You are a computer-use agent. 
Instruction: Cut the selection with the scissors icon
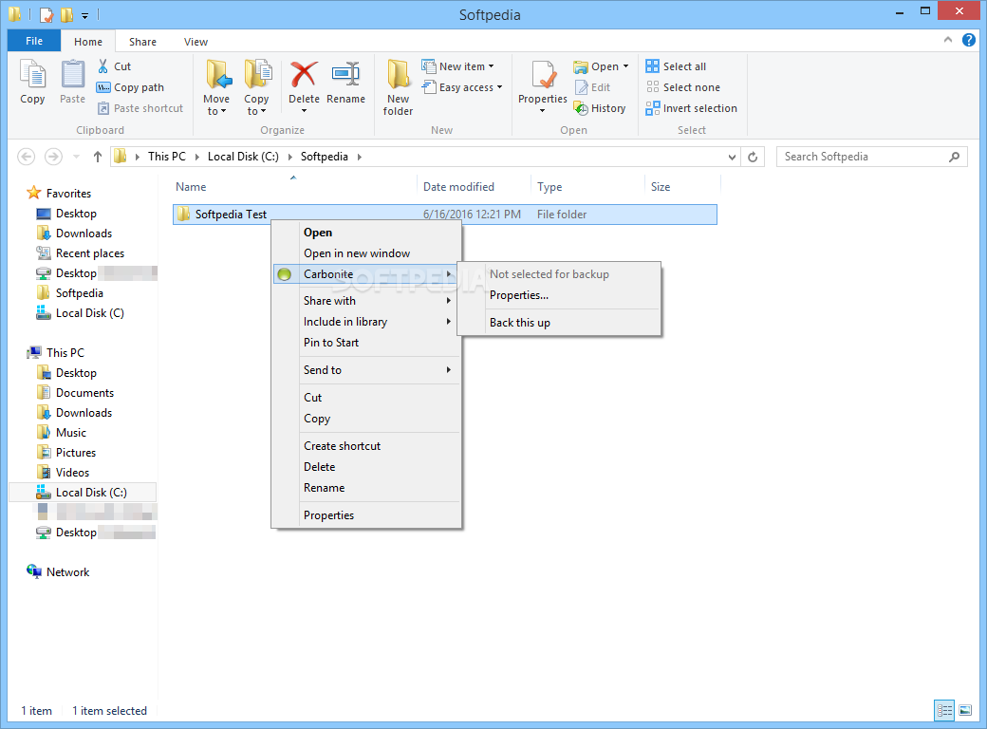coord(103,66)
